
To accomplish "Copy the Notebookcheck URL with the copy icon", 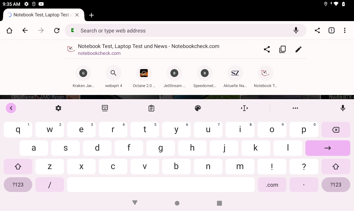I will 282,49.
